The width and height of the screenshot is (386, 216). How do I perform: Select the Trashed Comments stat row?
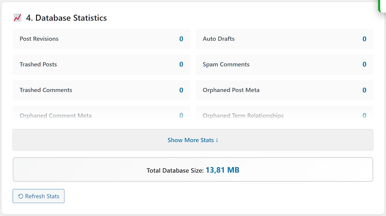[101, 90]
